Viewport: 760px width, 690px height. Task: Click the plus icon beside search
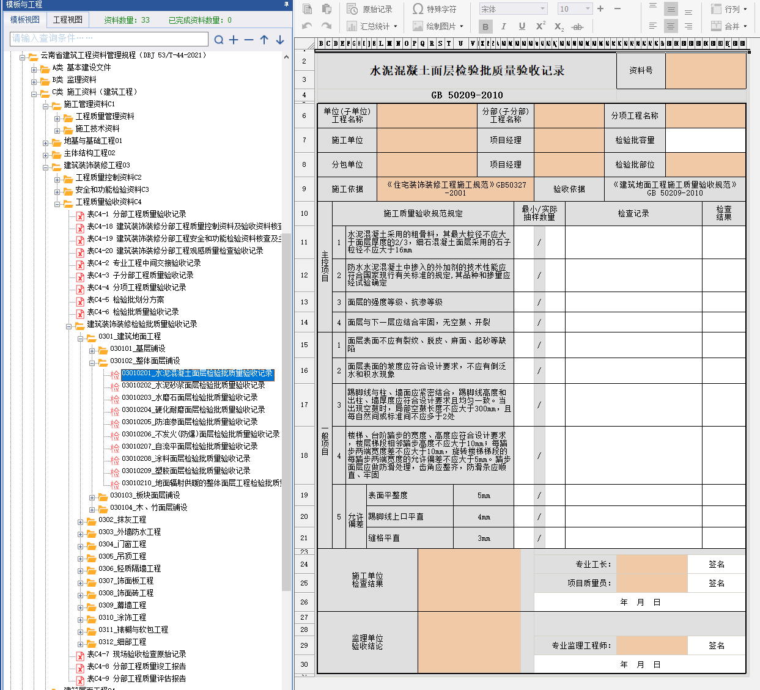[x=234, y=40]
